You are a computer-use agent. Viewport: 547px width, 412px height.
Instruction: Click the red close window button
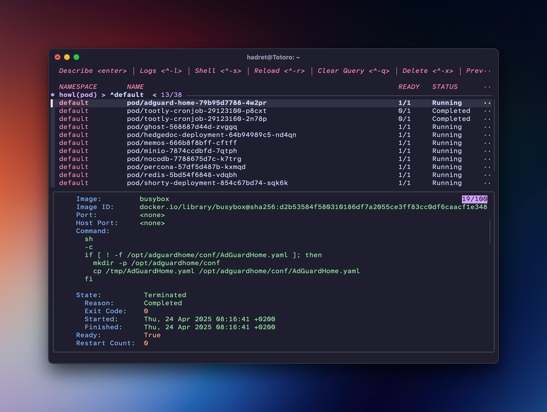(x=57, y=57)
